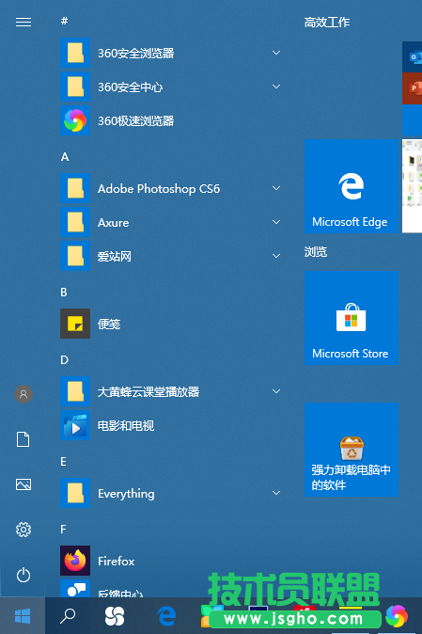Open Edge from the taskbar
The width and height of the screenshot is (422, 634).
[x=166, y=616]
